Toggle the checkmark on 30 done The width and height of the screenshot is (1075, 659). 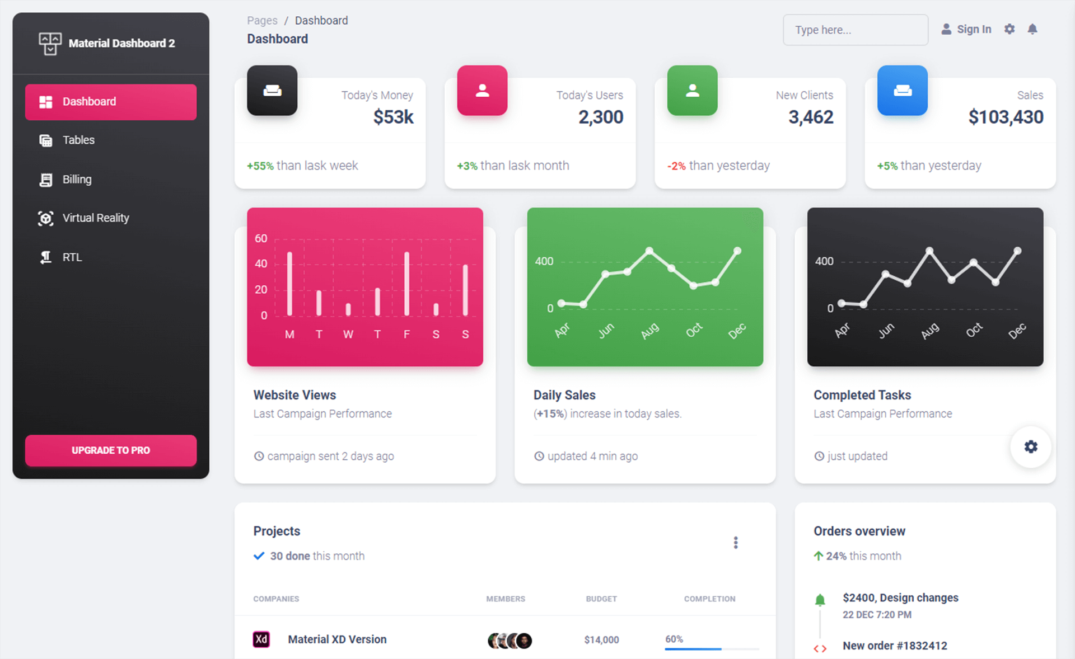pos(257,556)
